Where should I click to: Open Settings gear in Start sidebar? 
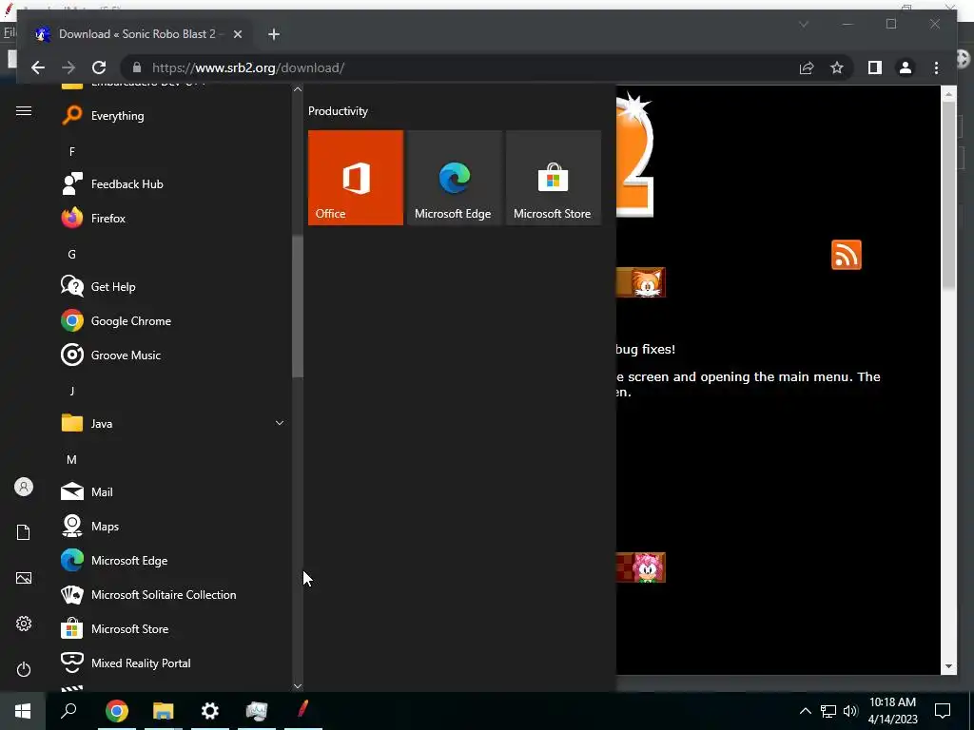[x=24, y=624]
